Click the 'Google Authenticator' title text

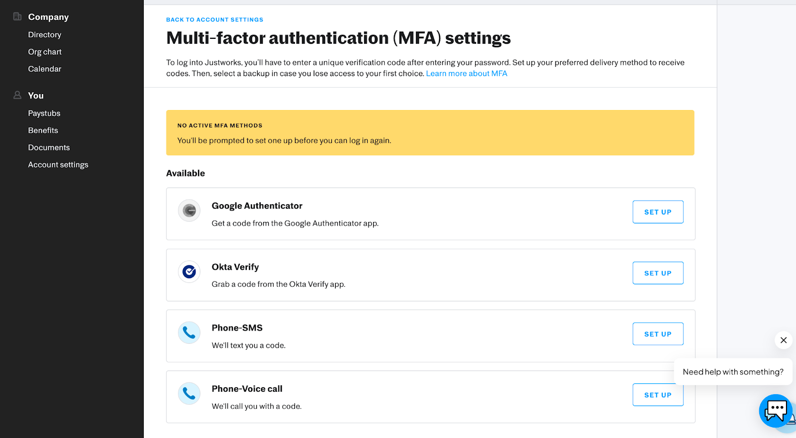click(x=257, y=206)
